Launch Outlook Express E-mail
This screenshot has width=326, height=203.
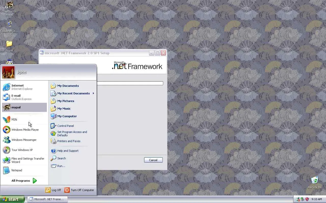(x=24, y=97)
